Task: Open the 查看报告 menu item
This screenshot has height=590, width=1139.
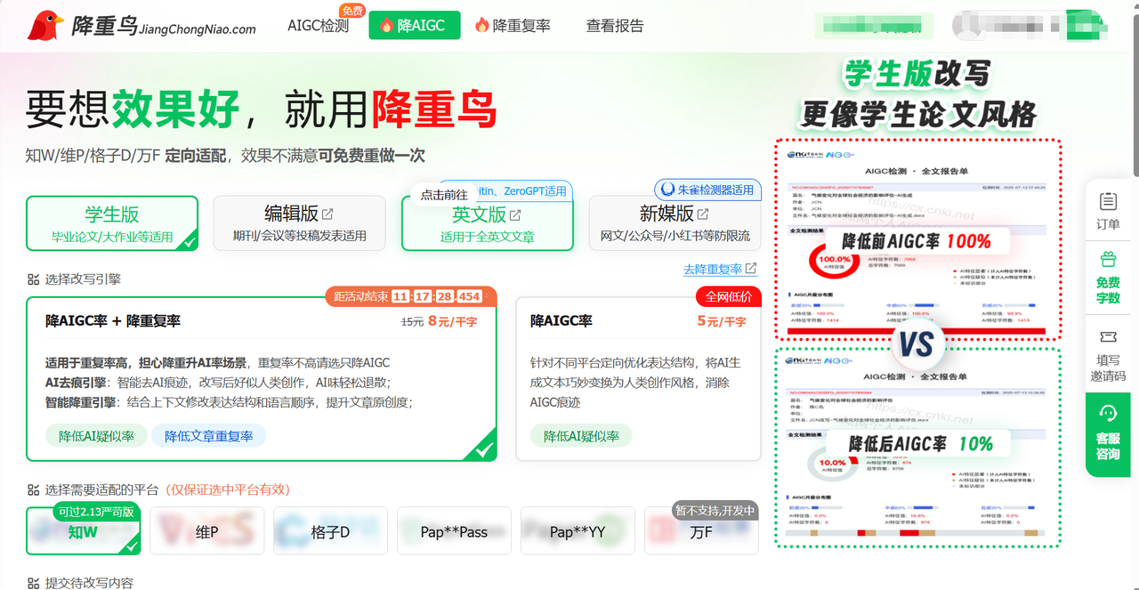Action: (x=615, y=26)
